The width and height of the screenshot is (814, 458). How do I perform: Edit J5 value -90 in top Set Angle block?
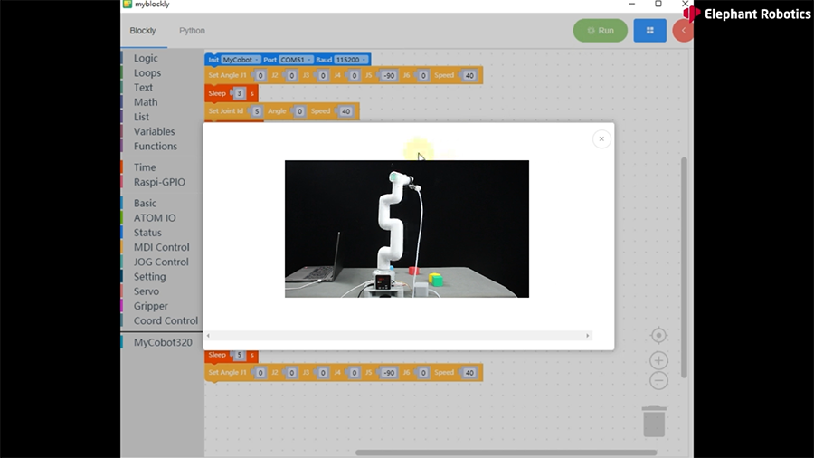[x=389, y=75]
